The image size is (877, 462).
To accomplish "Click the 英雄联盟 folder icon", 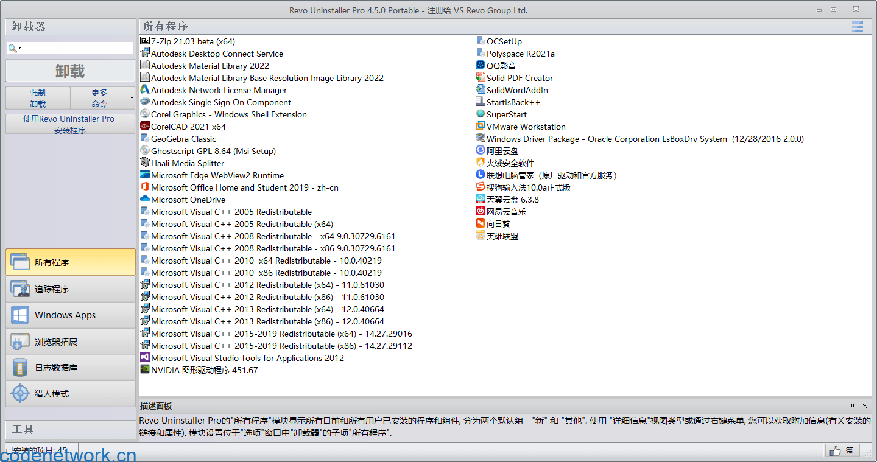I will (x=481, y=236).
